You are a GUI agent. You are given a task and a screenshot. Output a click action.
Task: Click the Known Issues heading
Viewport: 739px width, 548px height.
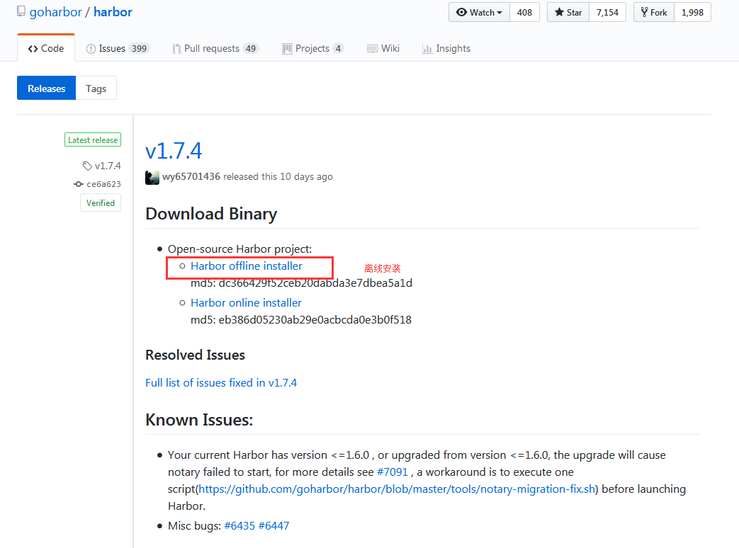[199, 420]
